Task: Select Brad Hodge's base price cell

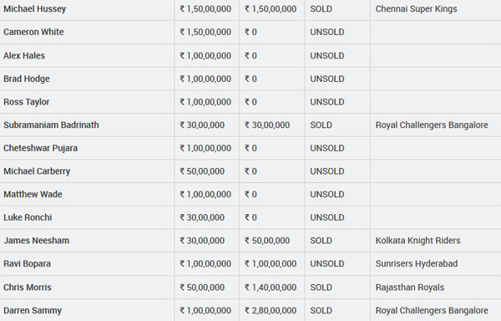Action: coord(205,79)
